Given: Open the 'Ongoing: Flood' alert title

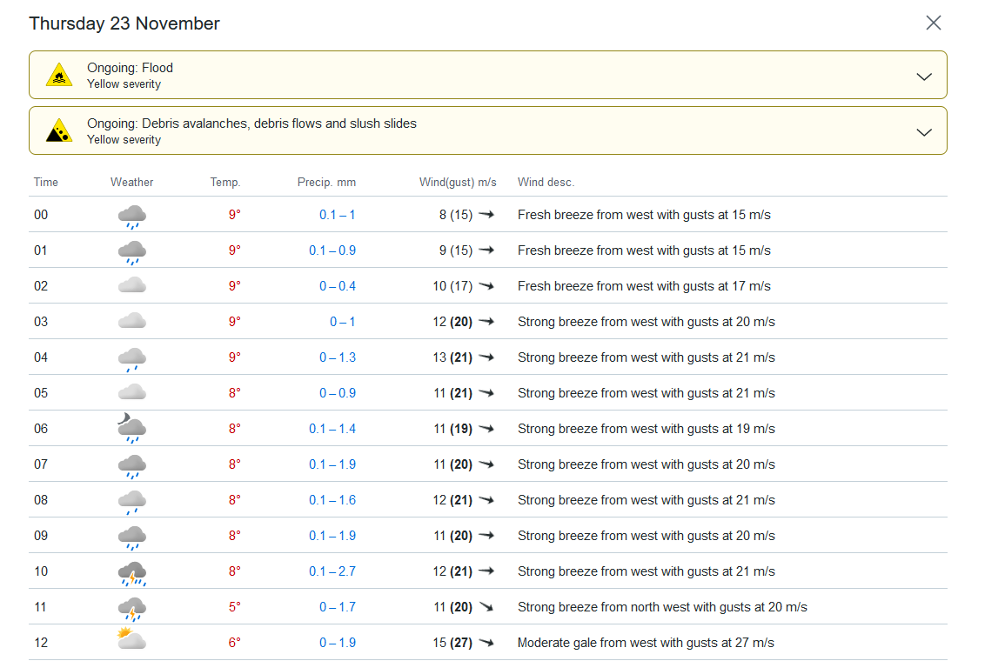Looking at the screenshot, I should pos(130,68).
